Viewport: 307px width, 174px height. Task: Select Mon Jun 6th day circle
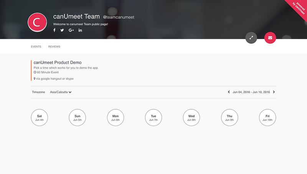[x=116, y=118]
